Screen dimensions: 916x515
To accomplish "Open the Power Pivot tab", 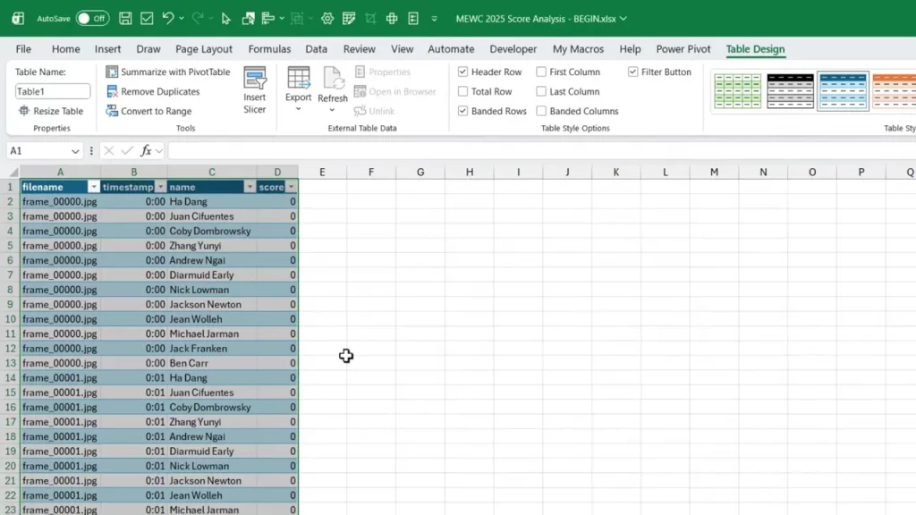I will [683, 49].
